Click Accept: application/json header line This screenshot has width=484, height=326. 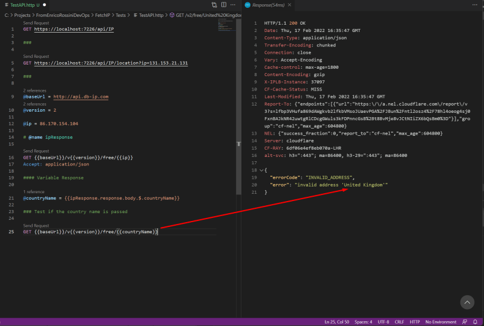(56, 164)
